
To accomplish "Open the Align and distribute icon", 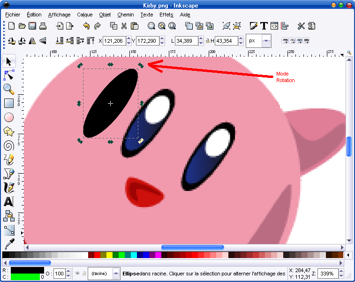I will 285,26.
